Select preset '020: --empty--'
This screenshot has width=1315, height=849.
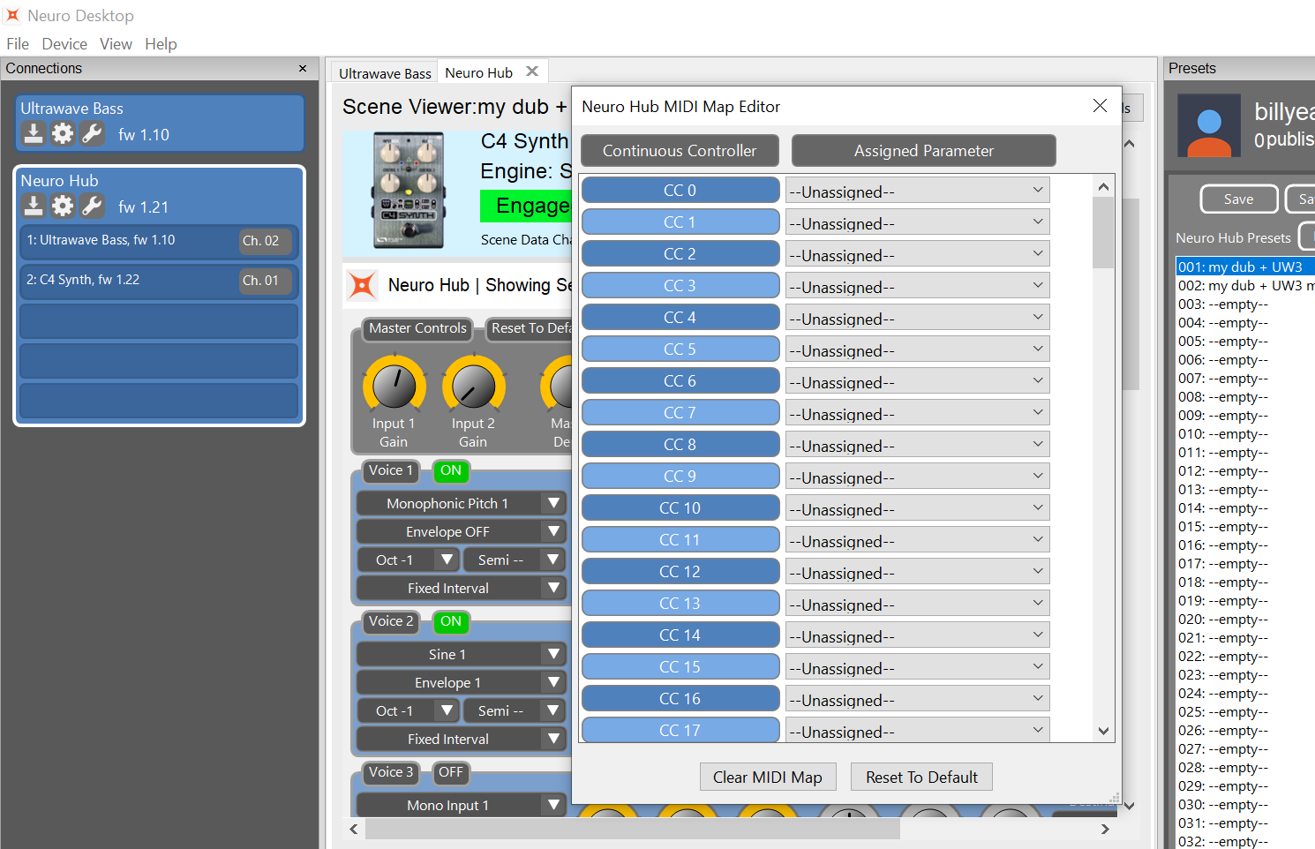click(x=1245, y=619)
